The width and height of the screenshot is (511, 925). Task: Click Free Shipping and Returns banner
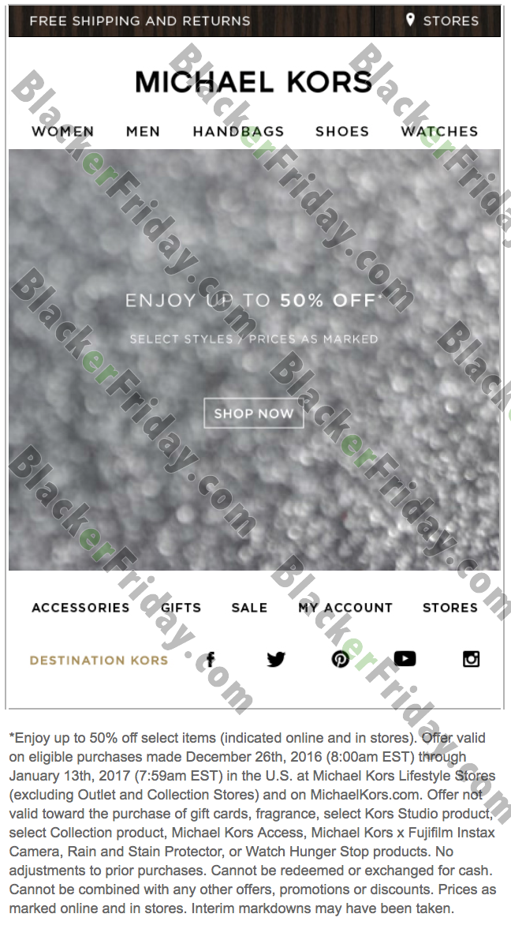pos(140,21)
